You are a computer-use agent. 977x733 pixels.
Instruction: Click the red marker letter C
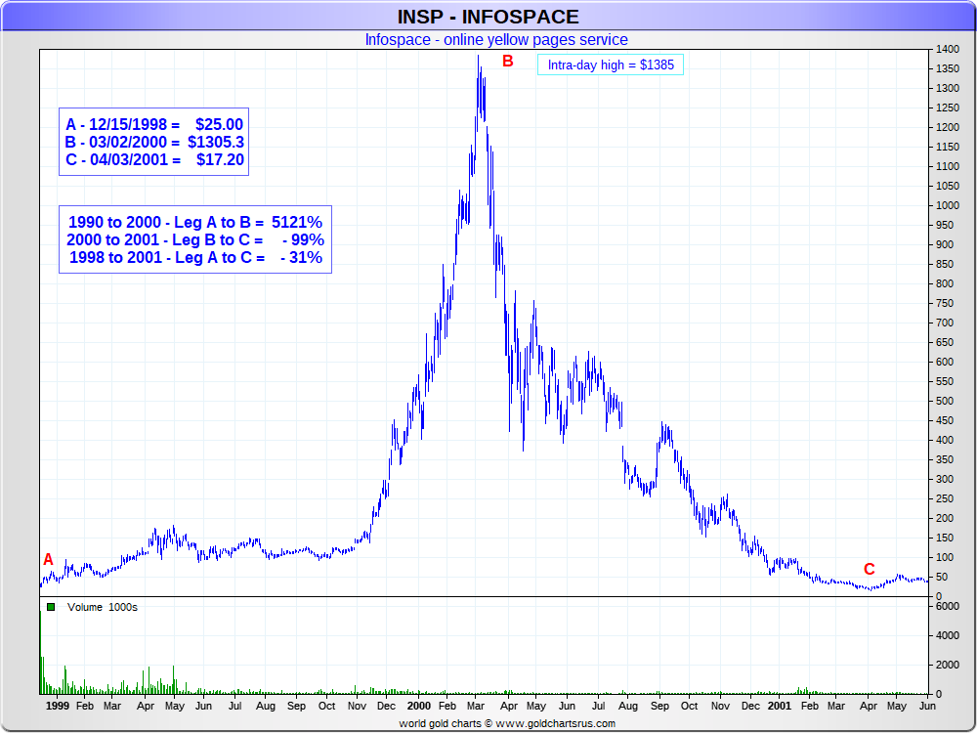870,569
